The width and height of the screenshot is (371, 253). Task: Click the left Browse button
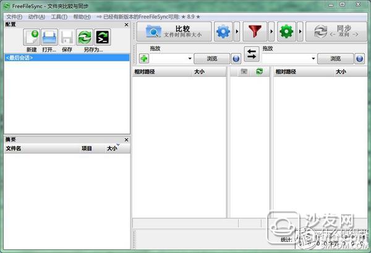(x=211, y=59)
